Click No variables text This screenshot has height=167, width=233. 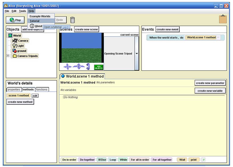68,90
